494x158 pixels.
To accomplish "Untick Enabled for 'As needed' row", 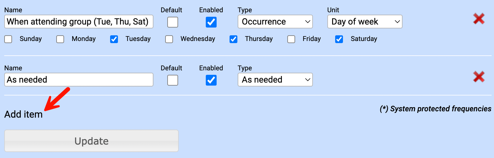I will click(211, 80).
